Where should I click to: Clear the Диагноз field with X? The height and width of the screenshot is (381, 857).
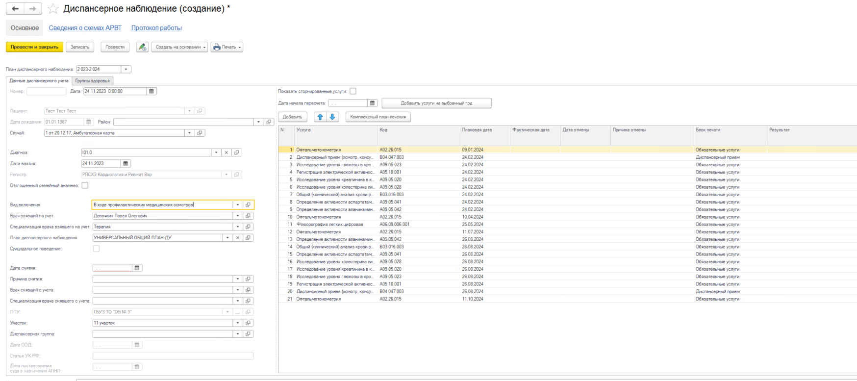coord(226,152)
